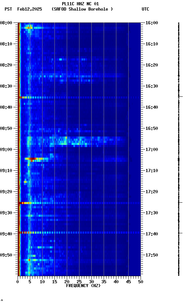Click the 09:10 PST time label
Image resolution: width=194 pixels, height=304 pixels.
click(6, 171)
